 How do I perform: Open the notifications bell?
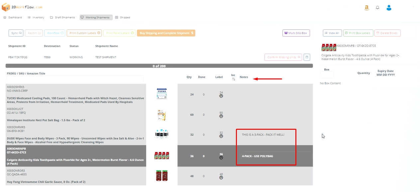[x=377, y=8]
